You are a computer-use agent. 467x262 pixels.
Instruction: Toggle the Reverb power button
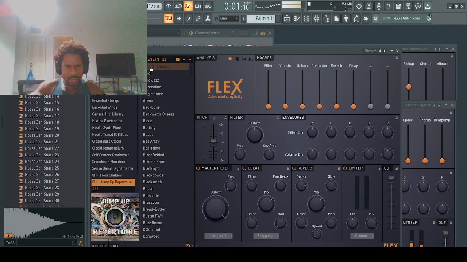[294, 168]
